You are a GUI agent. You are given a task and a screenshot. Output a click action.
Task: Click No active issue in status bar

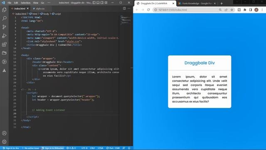point(30,148)
